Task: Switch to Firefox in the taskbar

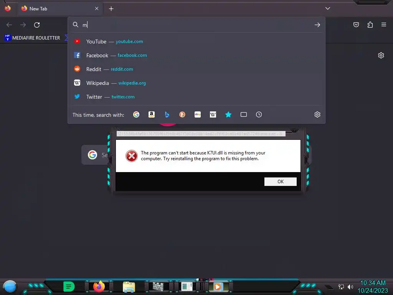Action: (99, 287)
